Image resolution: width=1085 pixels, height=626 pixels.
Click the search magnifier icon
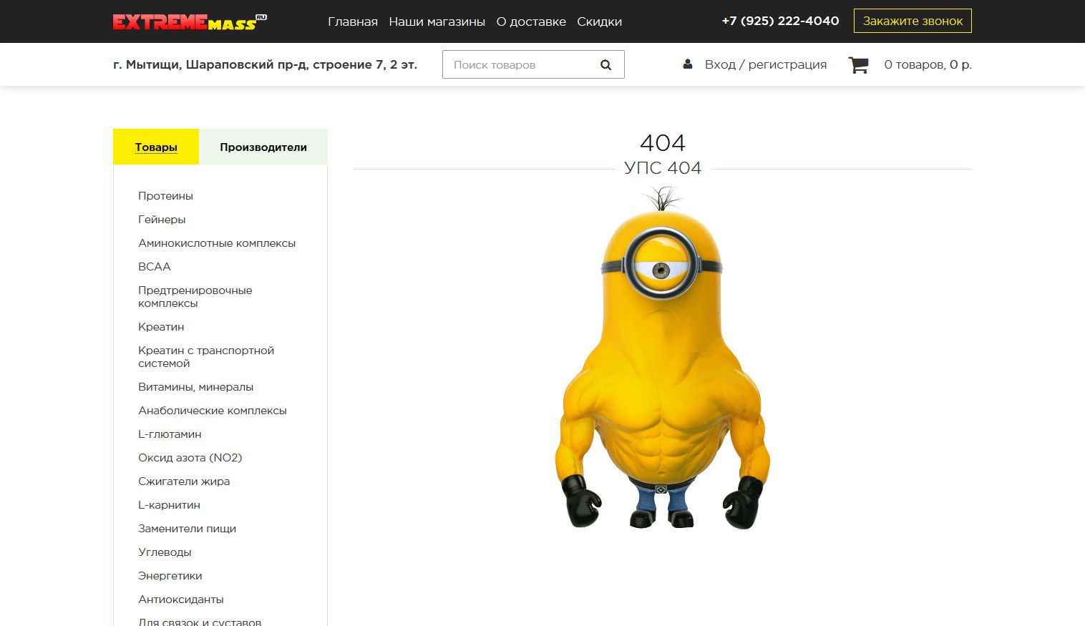(605, 64)
